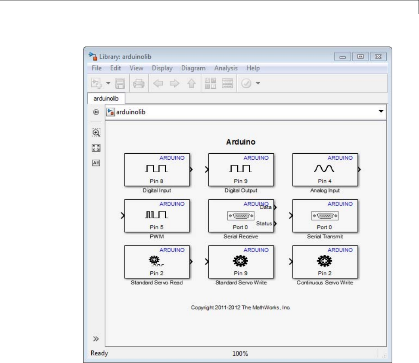419x363 pixels.
Task: Close the Library arduinolib window
Action: (378, 57)
